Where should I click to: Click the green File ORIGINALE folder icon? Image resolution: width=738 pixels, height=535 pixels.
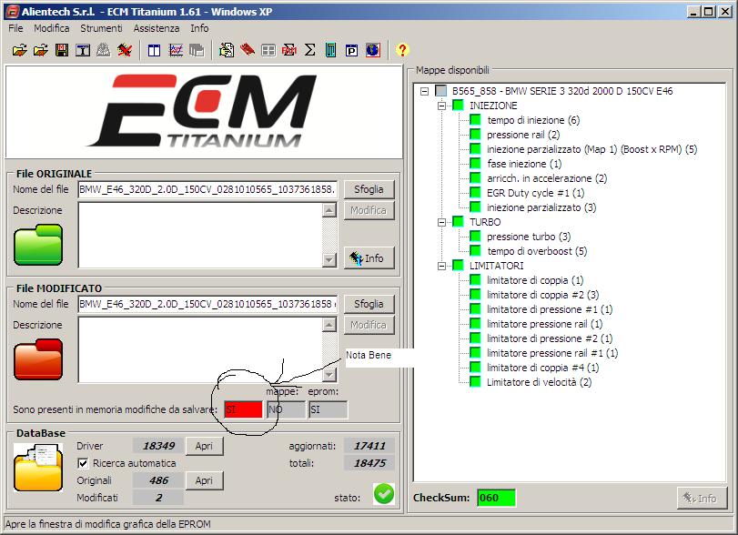[38, 245]
